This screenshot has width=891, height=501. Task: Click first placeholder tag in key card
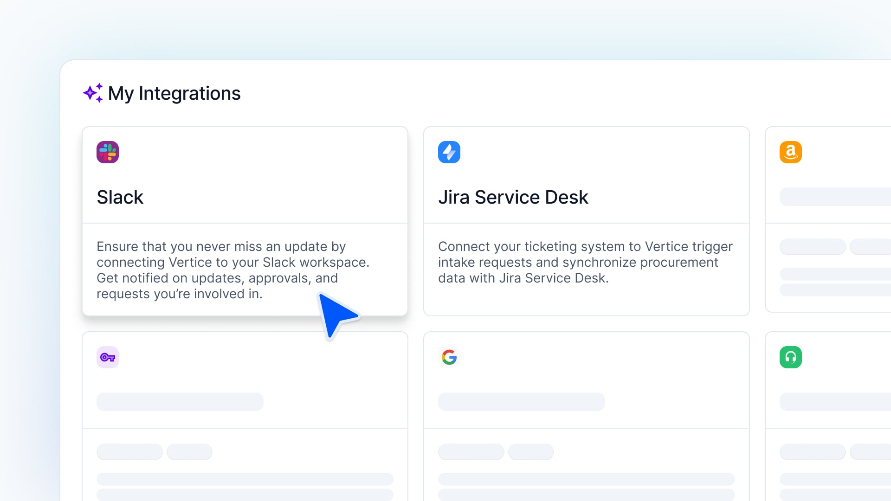pyautogui.click(x=129, y=452)
